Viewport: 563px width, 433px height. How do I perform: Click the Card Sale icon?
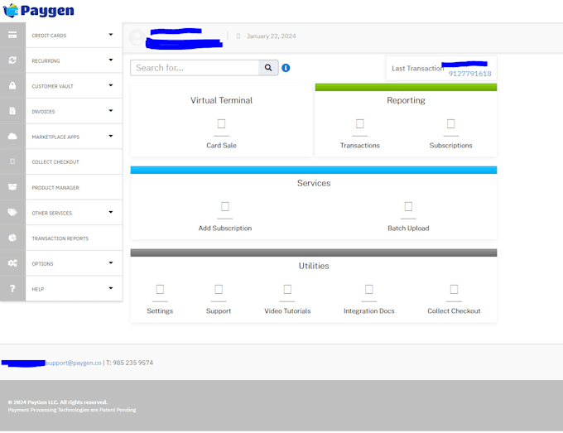222,124
